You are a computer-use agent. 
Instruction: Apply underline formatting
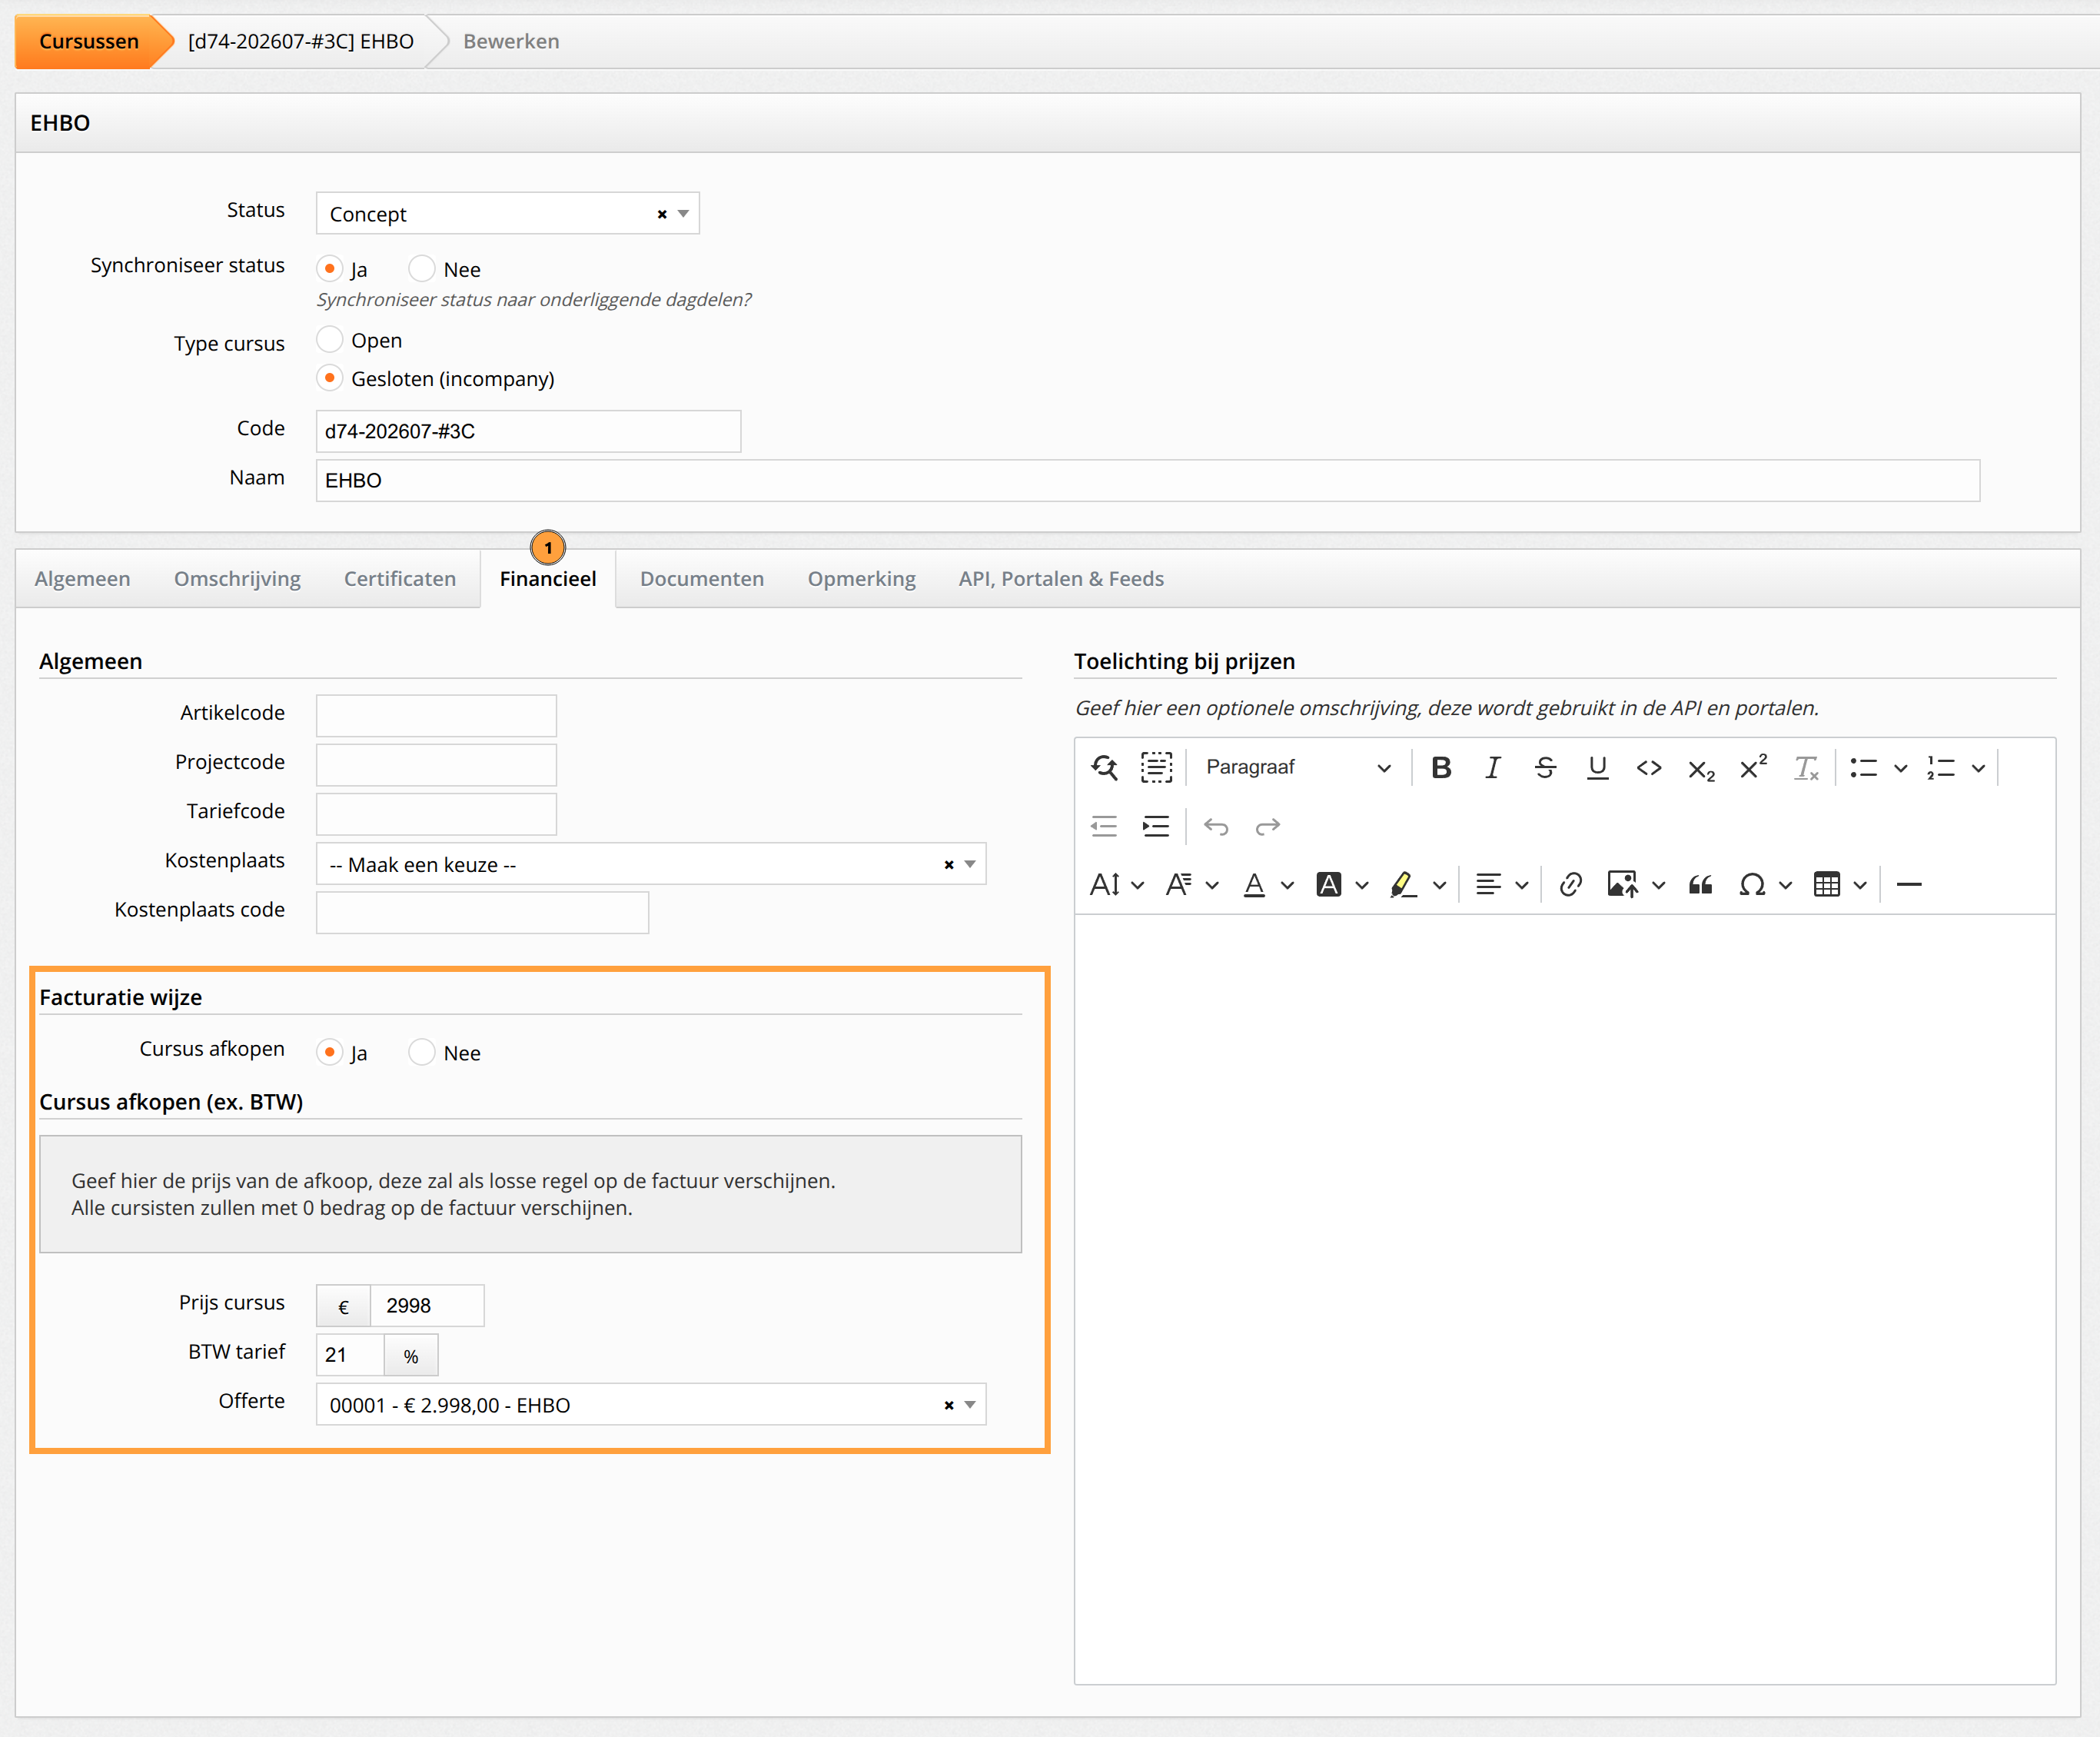tap(1597, 767)
